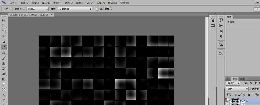Viewport: 260px width, 105px height.
Task: Select the Horizontal Type tool
Action: pos(4,101)
